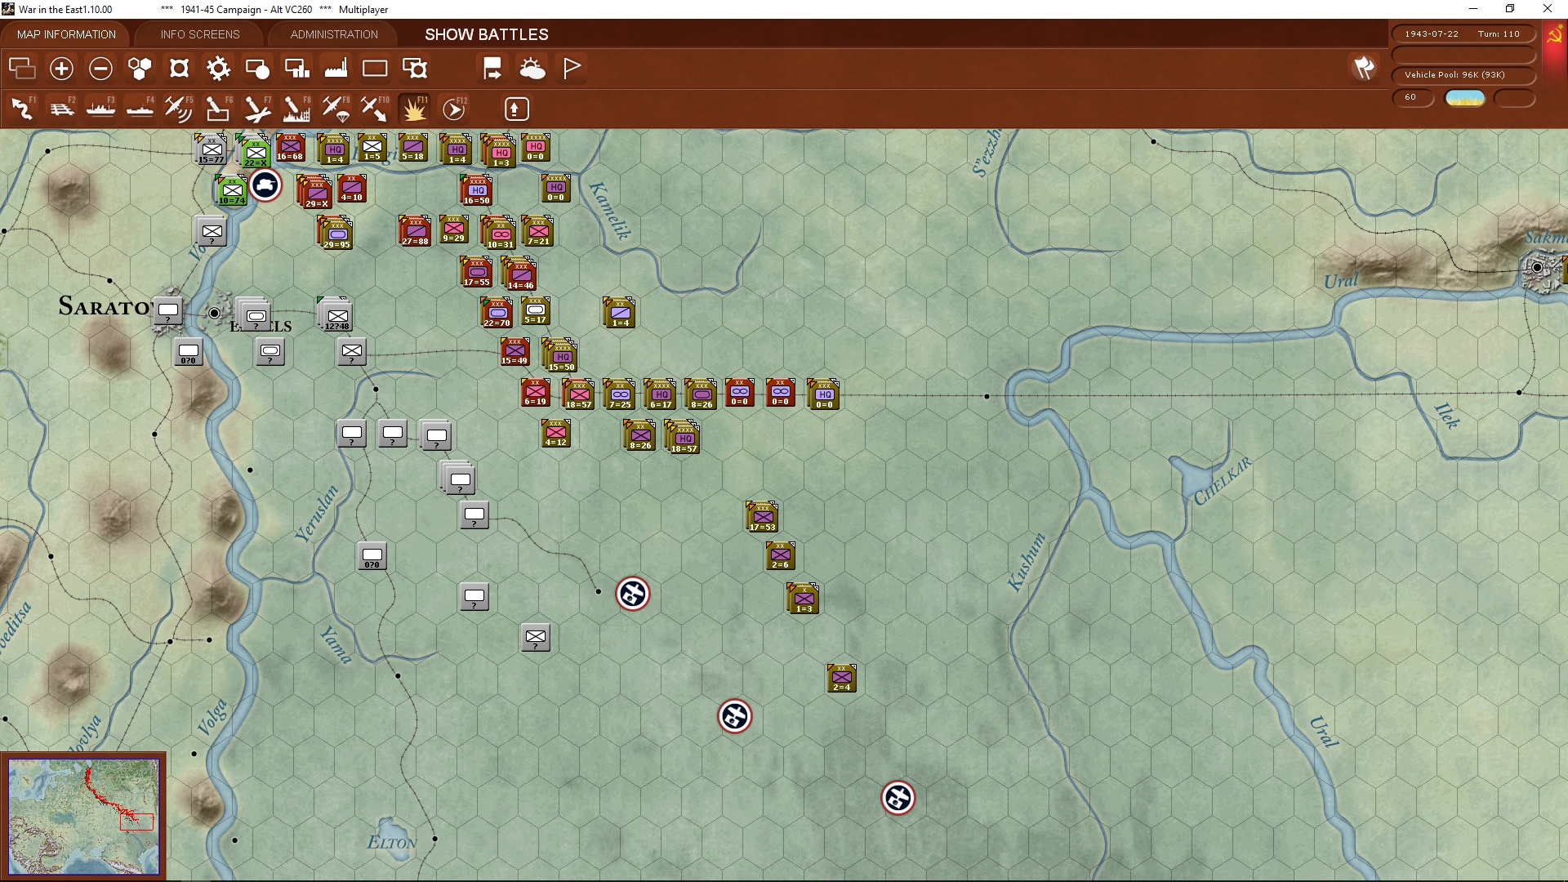This screenshot has height=882, width=1568.
Task: Click the zoom out minus icon
Action: [100, 69]
